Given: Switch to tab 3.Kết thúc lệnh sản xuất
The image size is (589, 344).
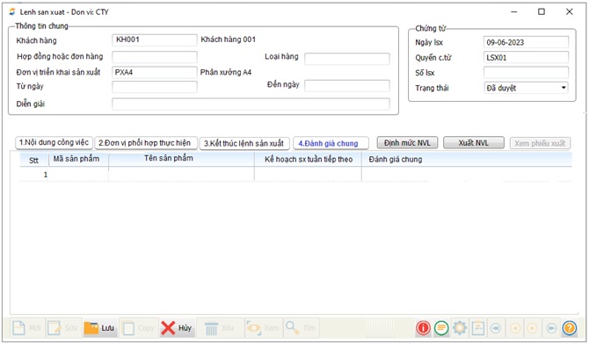Looking at the screenshot, I should click(x=244, y=143).
